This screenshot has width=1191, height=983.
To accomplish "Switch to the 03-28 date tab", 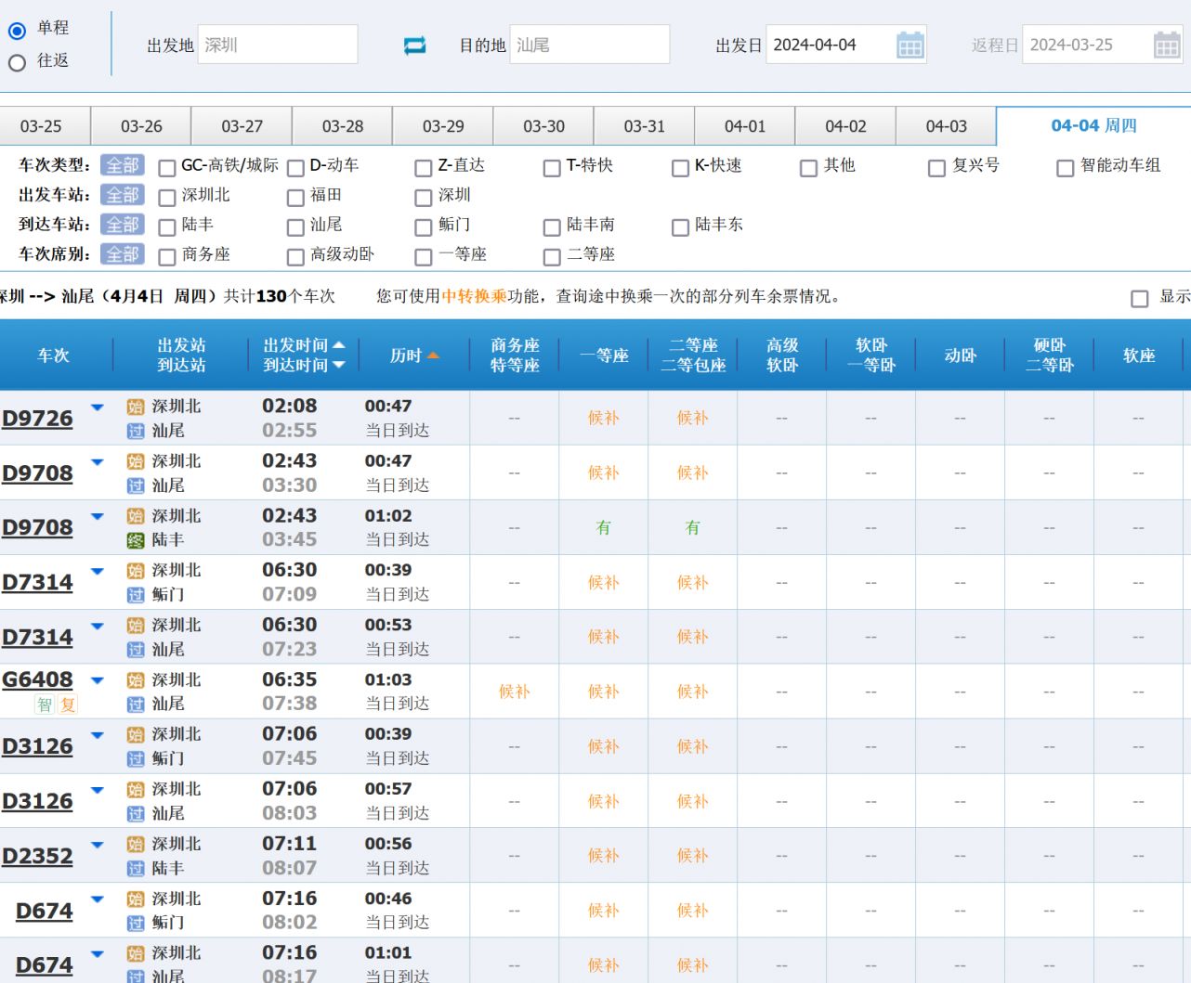I will click(x=342, y=126).
